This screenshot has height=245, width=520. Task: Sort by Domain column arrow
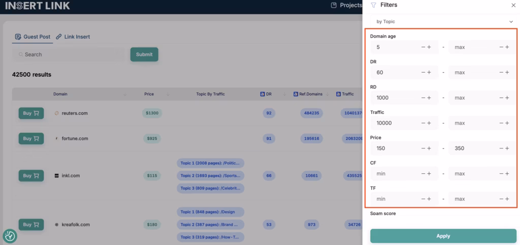(x=125, y=94)
